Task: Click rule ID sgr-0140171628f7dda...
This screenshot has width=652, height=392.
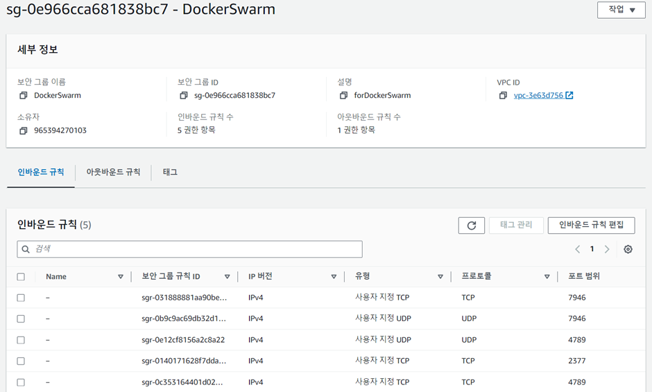Action: [184, 361]
